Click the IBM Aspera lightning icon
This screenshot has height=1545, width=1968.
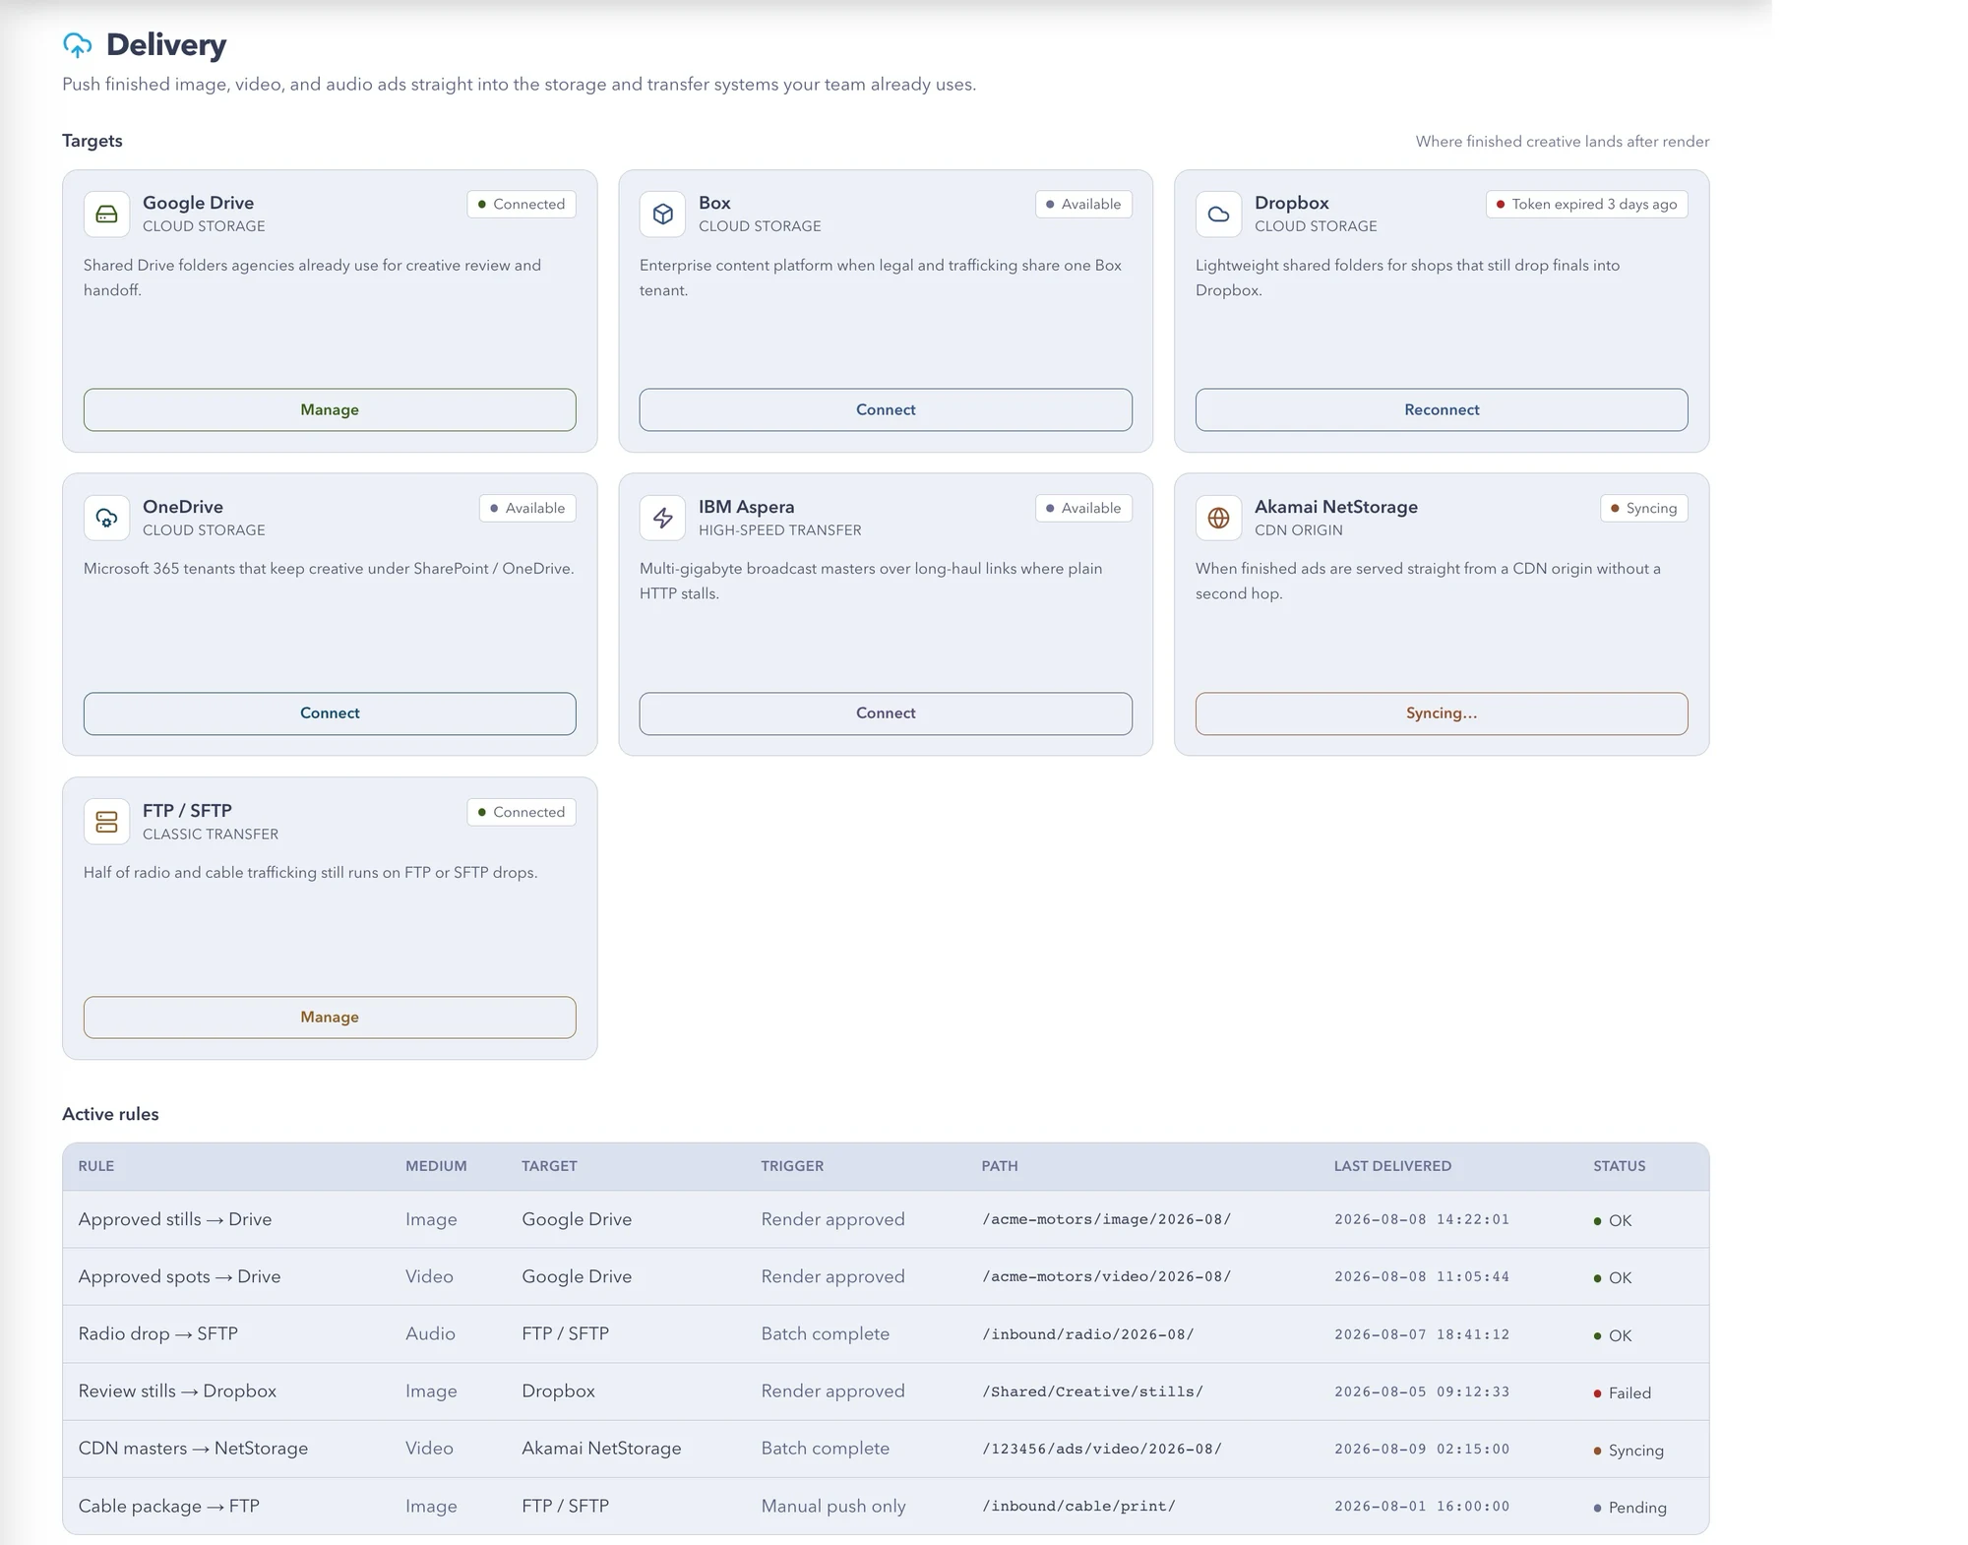tap(662, 518)
